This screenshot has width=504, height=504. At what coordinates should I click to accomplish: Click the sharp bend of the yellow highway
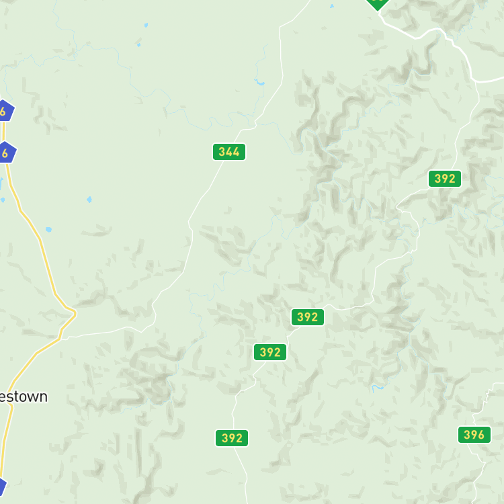pyautogui.click(x=75, y=312)
